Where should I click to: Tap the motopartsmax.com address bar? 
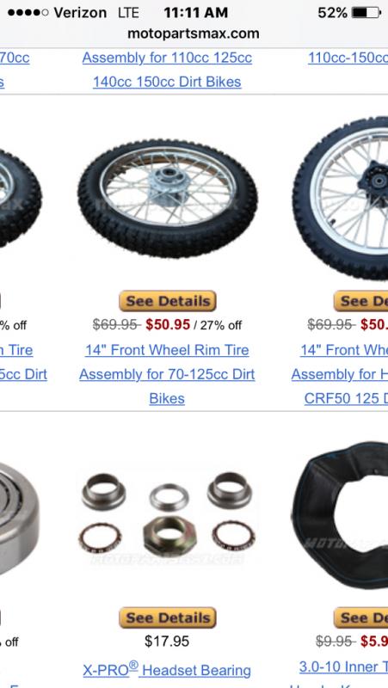(x=194, y=34)
